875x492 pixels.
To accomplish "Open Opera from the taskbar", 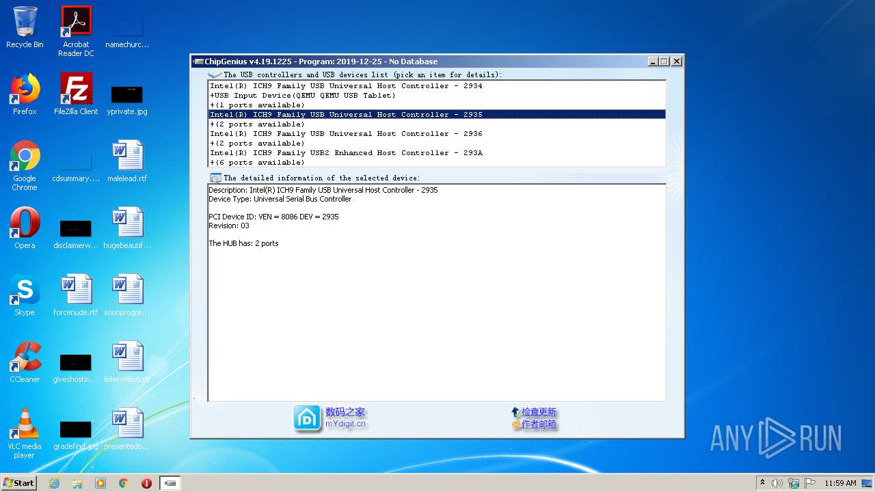I will [x=146, y=483].
